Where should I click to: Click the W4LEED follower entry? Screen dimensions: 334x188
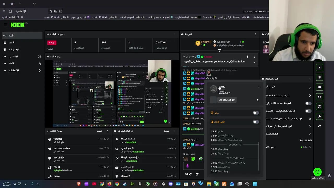79,159
